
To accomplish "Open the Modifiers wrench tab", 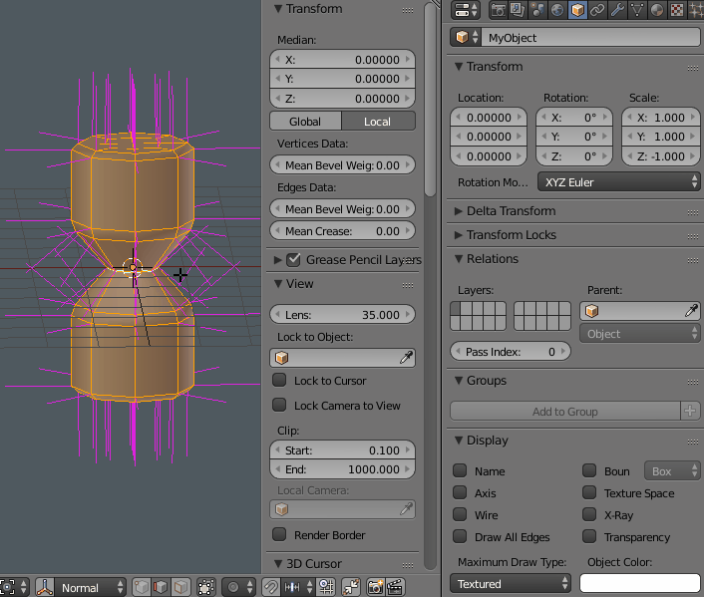I will coord(617,10).
